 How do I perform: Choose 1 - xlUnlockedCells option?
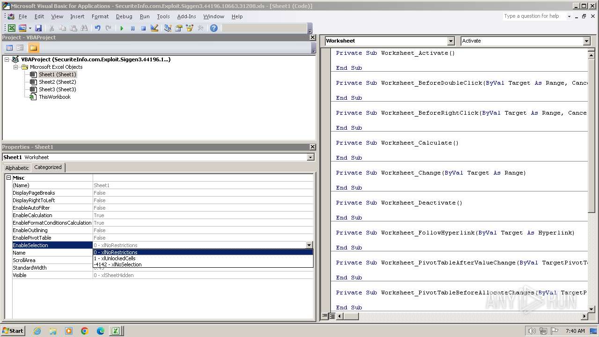(203, 258)
